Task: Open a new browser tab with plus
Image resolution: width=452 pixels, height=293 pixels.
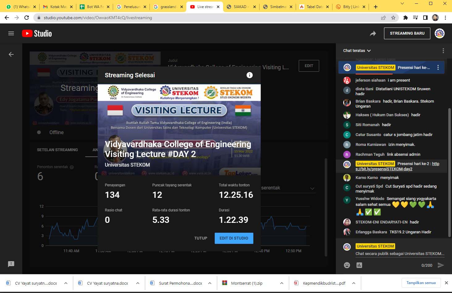Action: 376,6
